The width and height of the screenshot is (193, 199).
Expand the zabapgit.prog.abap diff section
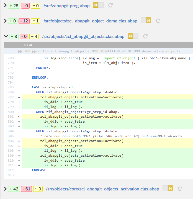[x=5, y=6]
